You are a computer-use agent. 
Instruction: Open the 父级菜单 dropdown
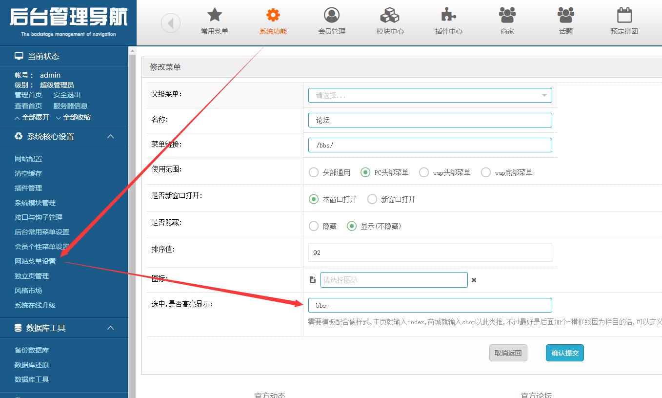coord(430,95)
